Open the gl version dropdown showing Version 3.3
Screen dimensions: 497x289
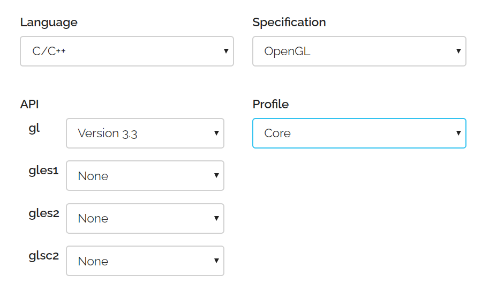point(145,133)
